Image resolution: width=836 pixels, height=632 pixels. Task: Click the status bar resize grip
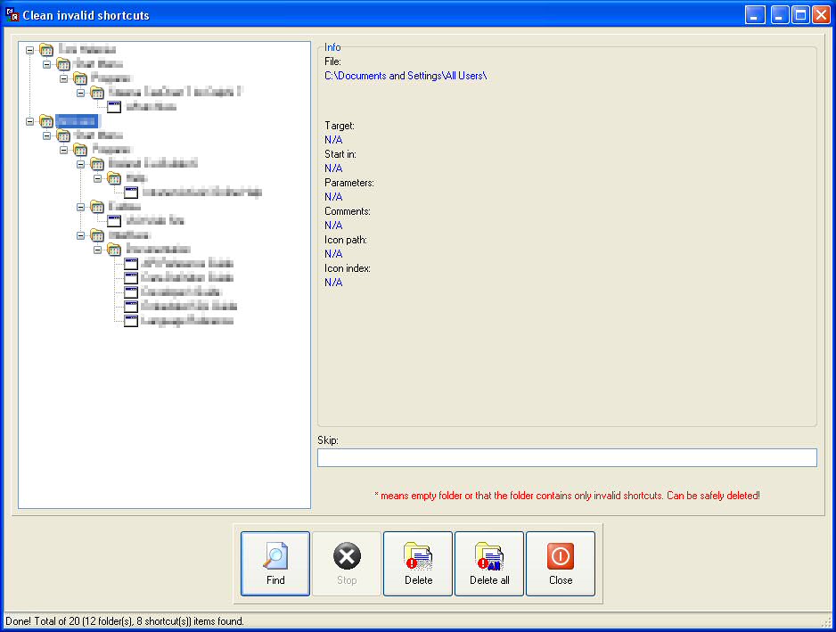826,622
